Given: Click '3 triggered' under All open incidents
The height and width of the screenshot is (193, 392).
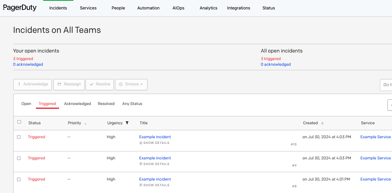Looking at the screenshot, I should point(271,59).
